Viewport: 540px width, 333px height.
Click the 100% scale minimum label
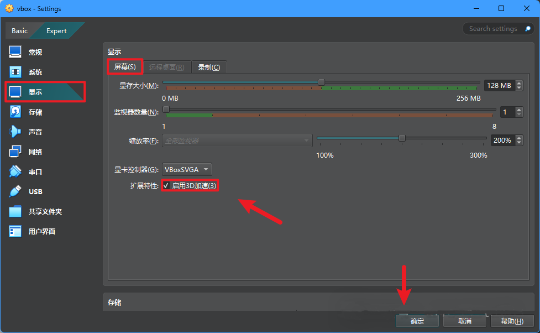[325, 155]
